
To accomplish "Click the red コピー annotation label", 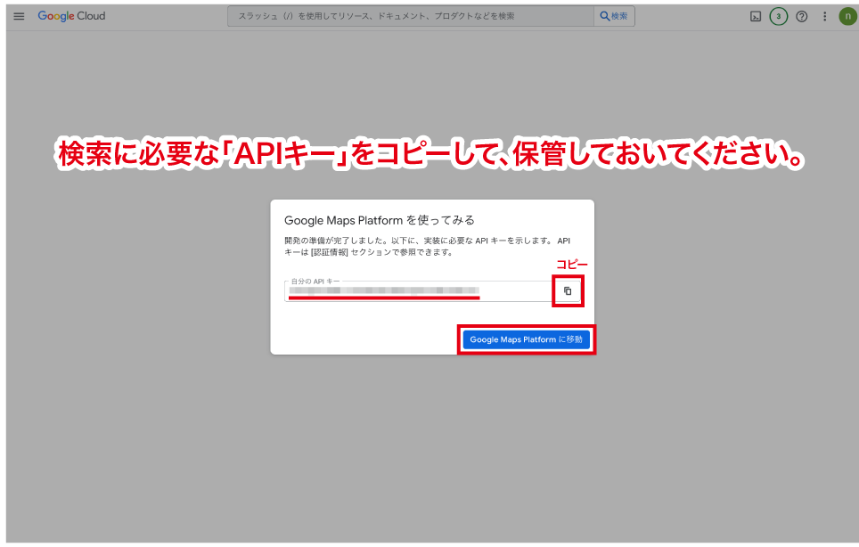I will click(x=572, y=265).
